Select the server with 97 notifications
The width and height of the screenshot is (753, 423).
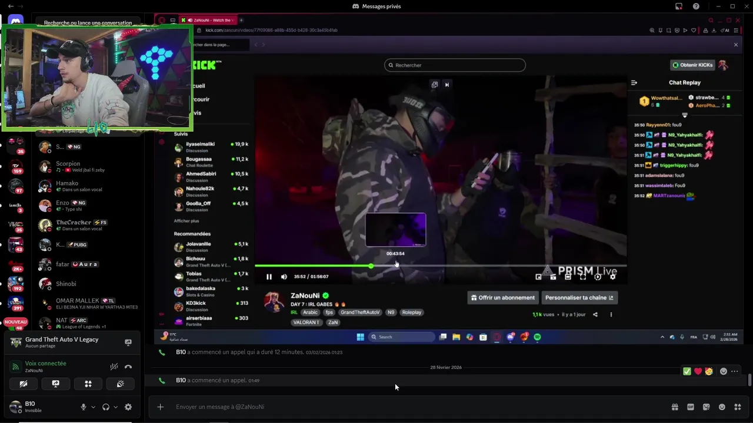tap(16, 186)
